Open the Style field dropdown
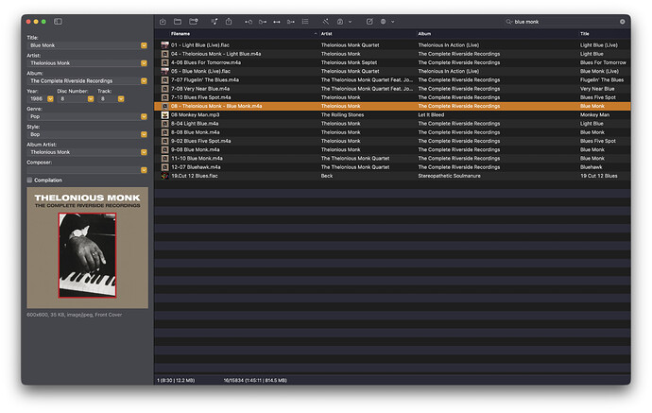This screenshot has height=413, width=652. pyautogui.click(x=144, y=134)
